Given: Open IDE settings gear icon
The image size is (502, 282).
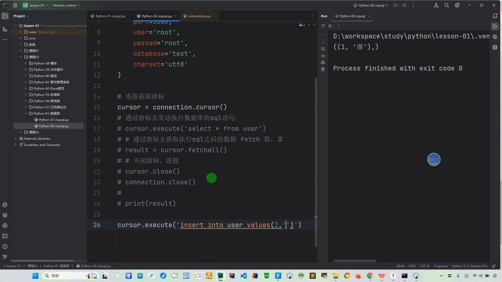Looking at the screenshot, I should pos(457,5).
